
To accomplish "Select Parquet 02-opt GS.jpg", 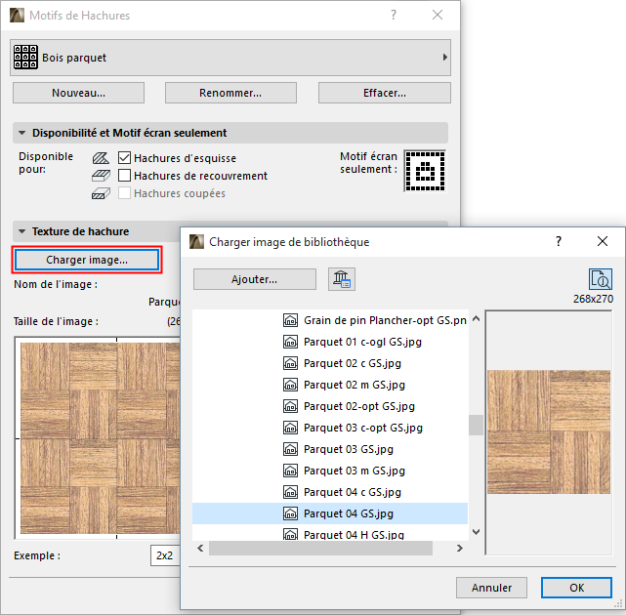I will pyautogui.click(x=359, y=406).
